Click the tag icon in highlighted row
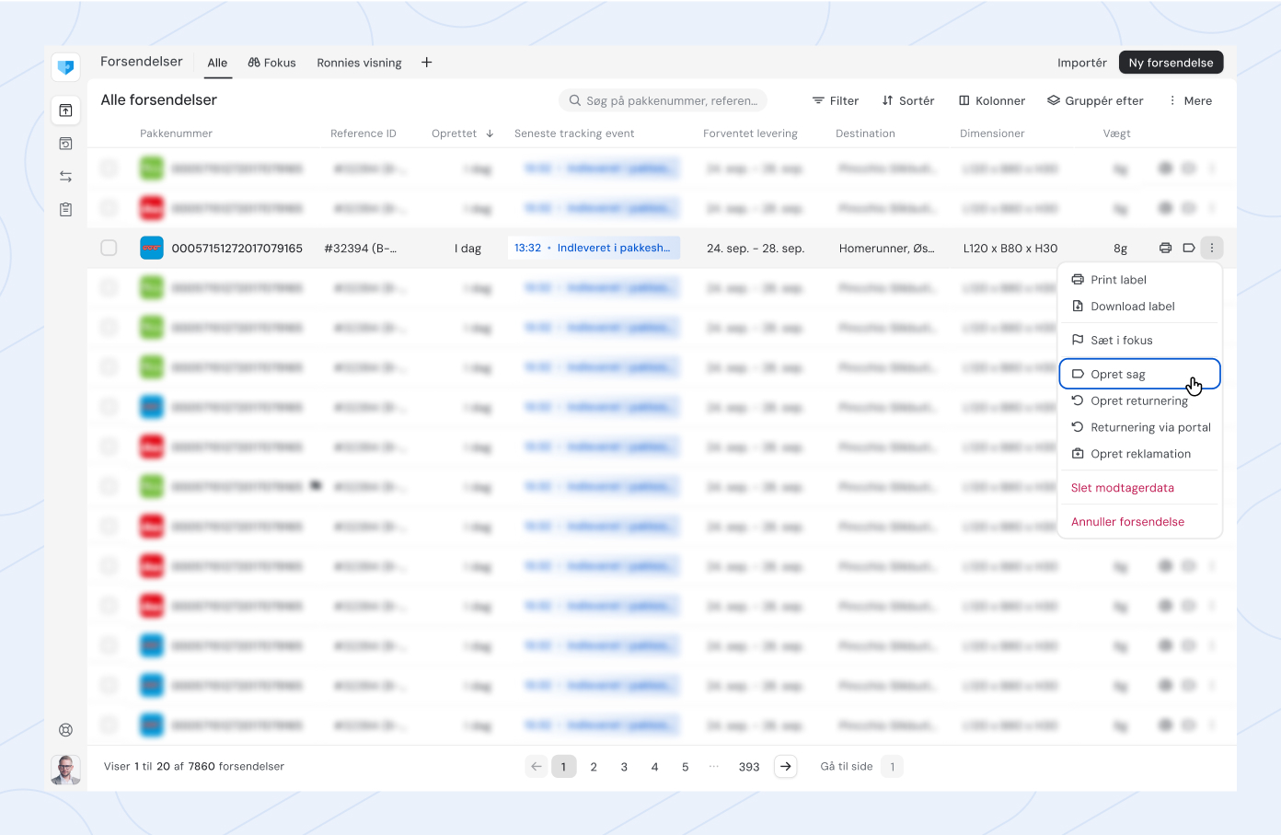1281x835 pixels. (1188, 248)
